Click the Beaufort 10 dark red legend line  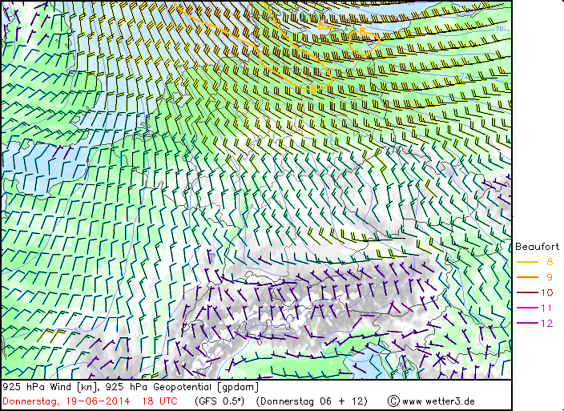point(527,292)
